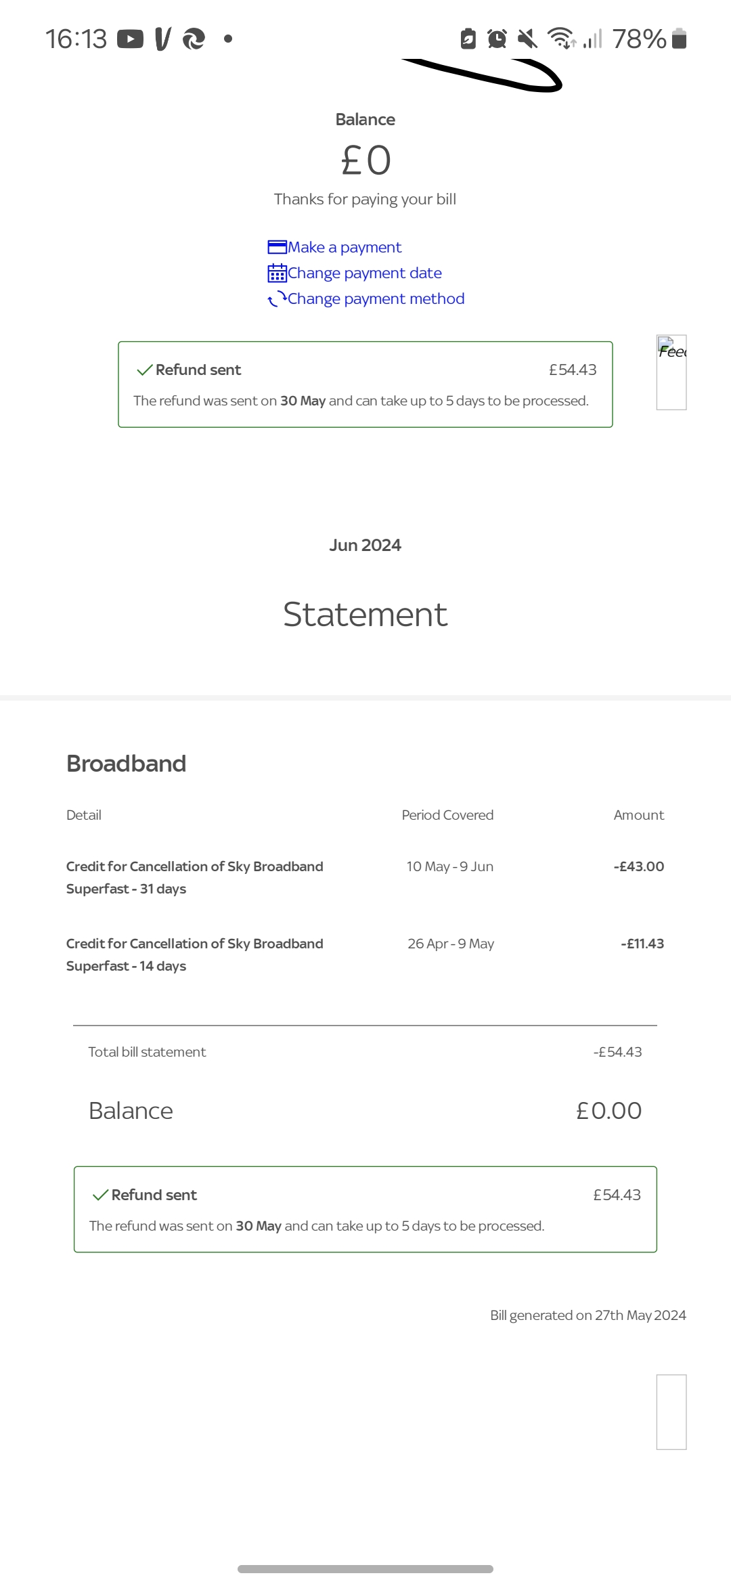Click the green checkmark on lower Refund sent box
The width and height of the screenshot is (731, 1584).
pyautogui.click(x=99, y=1195)
